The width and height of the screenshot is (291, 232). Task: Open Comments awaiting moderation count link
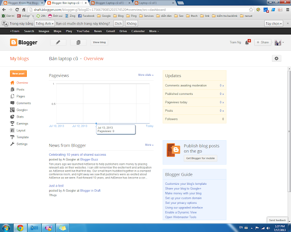point(221,85)
